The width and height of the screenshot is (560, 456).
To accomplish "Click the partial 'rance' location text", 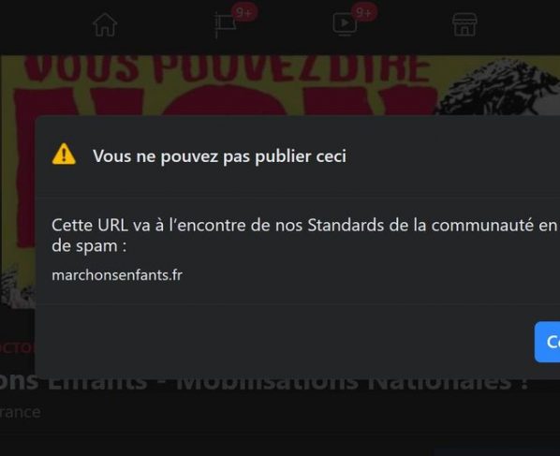I will [x=21, y=412].
